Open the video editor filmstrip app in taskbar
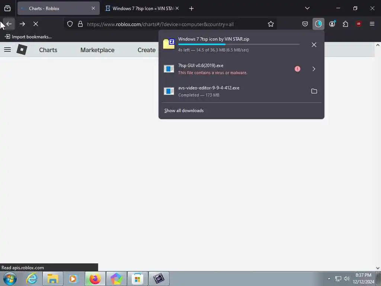 pyautogui.click(x=159, y=279)
